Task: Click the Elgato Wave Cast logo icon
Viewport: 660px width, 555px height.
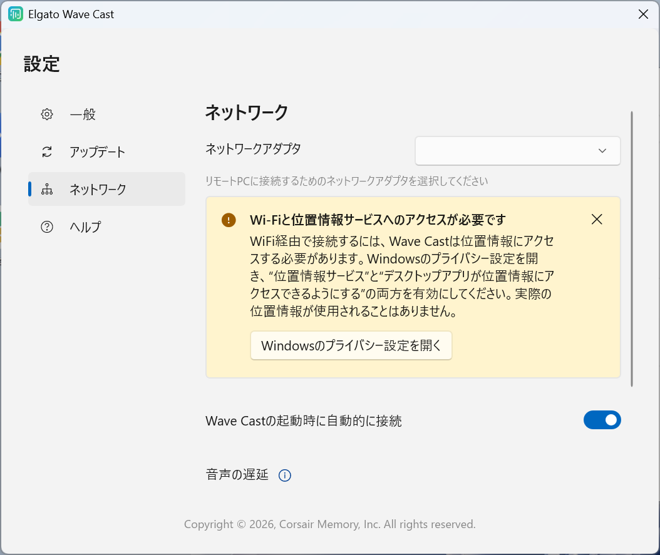Action: (16, 14)
